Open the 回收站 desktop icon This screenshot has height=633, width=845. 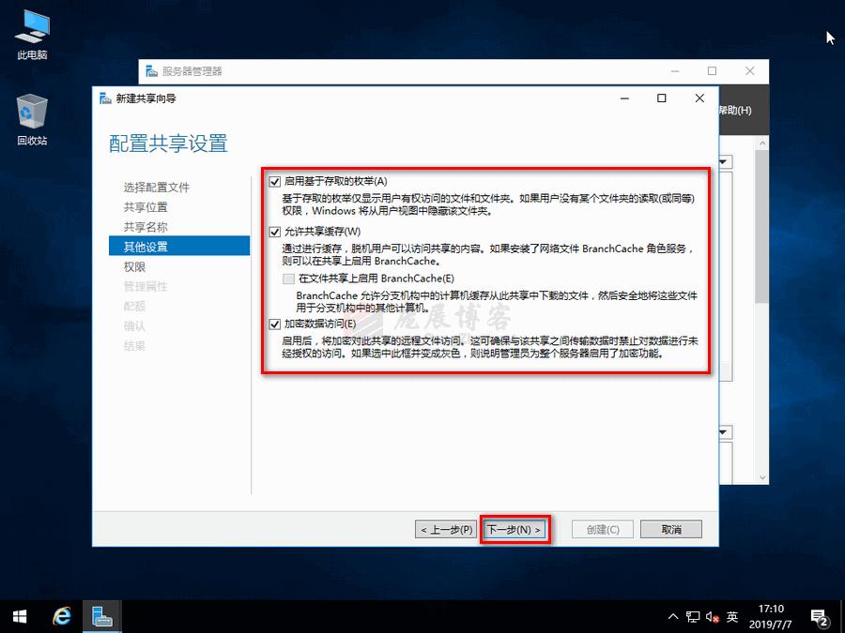(31, 113)
